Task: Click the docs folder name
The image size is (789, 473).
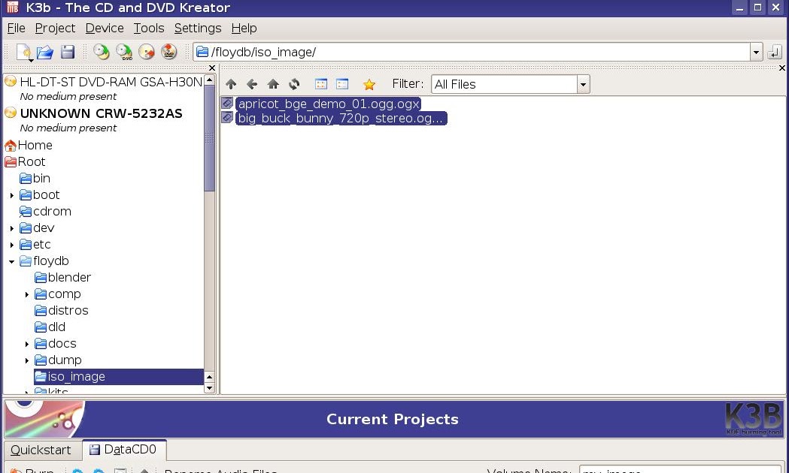Action: tap(62, 344)
